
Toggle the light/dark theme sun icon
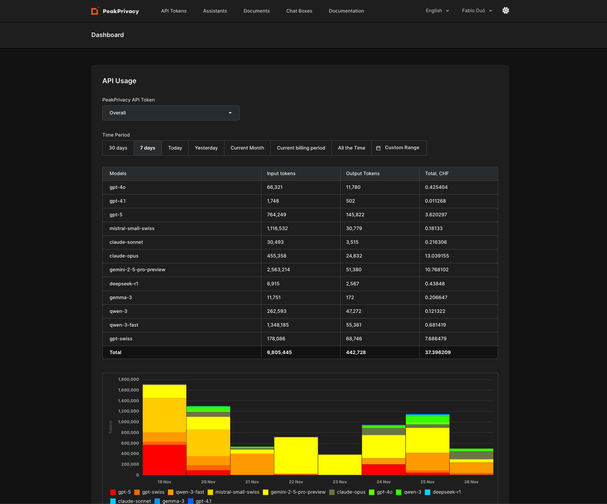tap(505, 11)
